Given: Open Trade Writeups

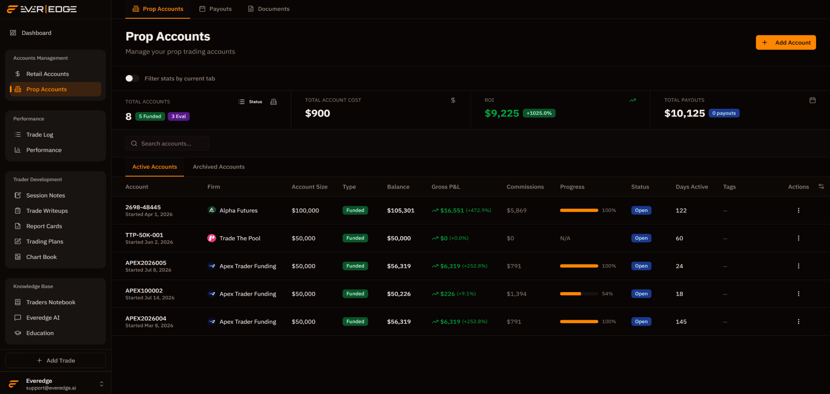Looking at the screenshot, I should [55, 211].
